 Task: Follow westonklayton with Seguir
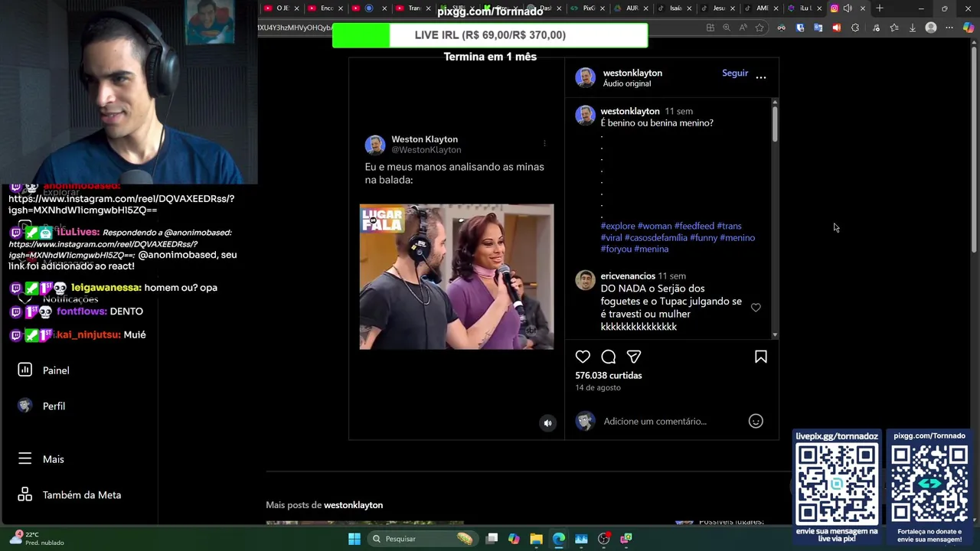point(735,73)
